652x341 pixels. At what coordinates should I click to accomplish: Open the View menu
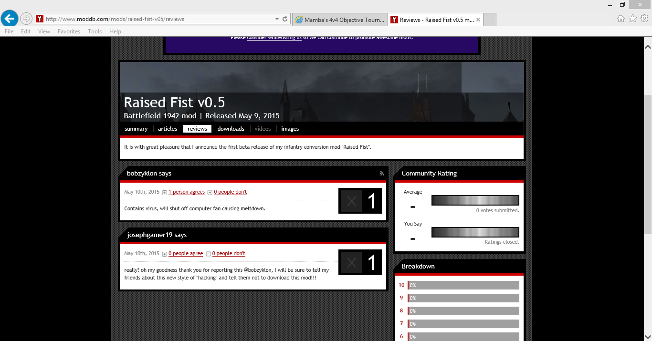[x=44, y=31]
